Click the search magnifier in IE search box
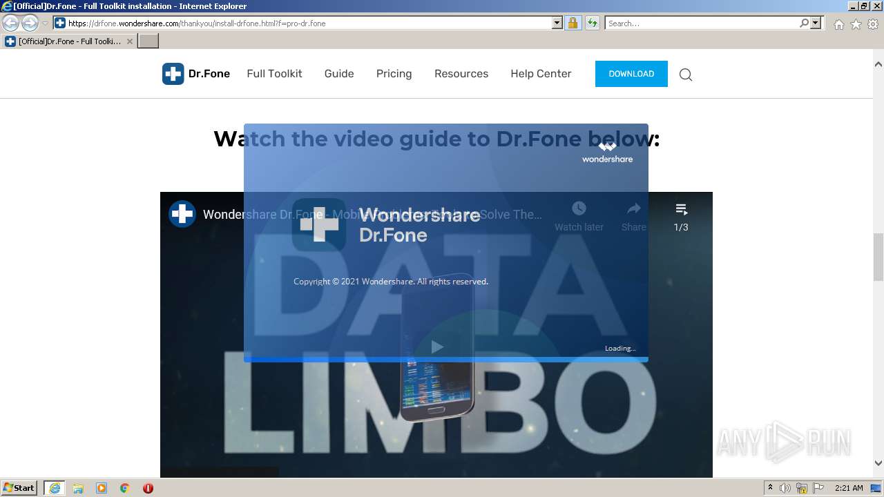 (x=805, y=23)
